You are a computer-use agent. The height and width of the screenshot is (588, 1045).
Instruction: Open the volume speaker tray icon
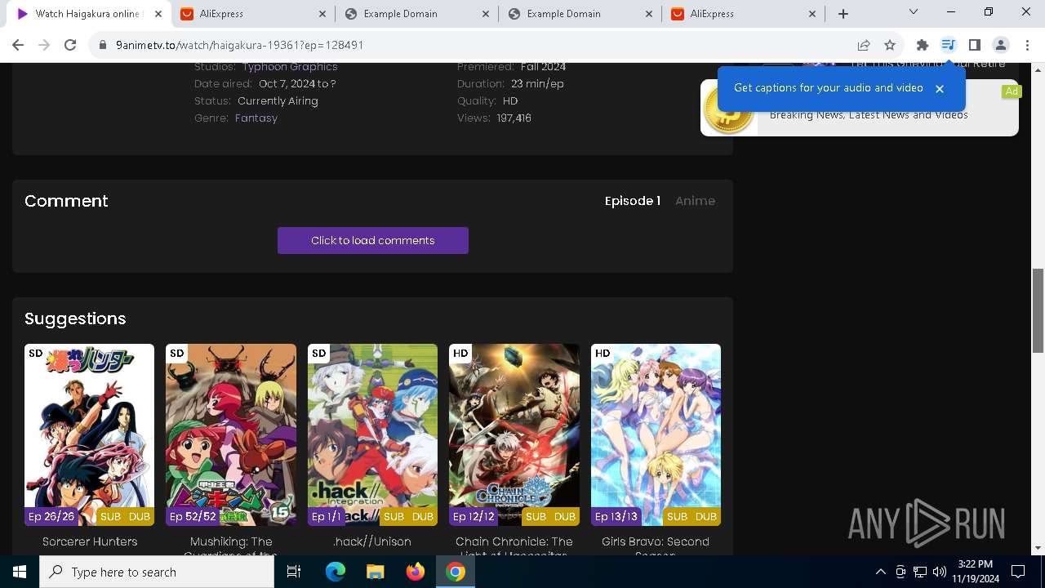pyautogui.click(x=940, y=572)
